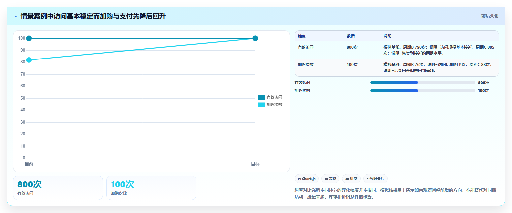This screenshot has height=213, width=512.
Task: Click the 有效访问 label in the chart legend
Action: click(x=274, y=97)
